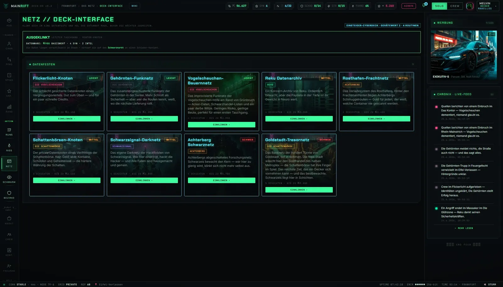Image resolution: width=503 pixels, height=287 pixels.
Task: Click Einklinken on Flickerlicht-Knoten card
Action: pos(67,119)
